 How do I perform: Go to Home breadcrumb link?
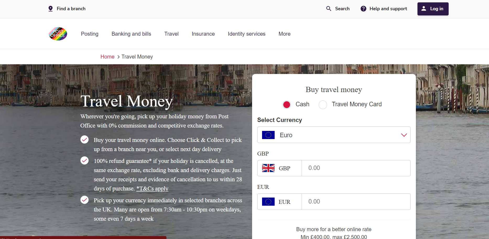coord(107,57)
